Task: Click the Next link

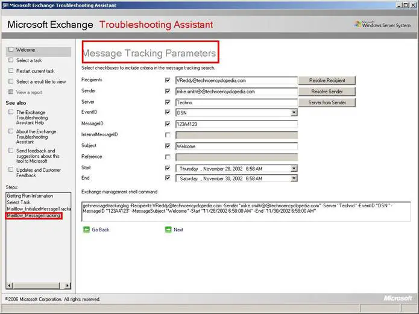Action: pyautogui.click(x=178, y=230)
